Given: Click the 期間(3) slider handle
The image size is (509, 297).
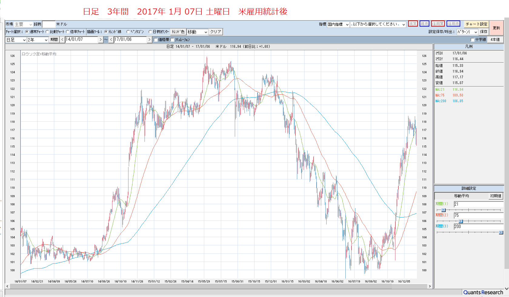Looking at the screenshot, I should pyautogui.click(x=501, y=232).
